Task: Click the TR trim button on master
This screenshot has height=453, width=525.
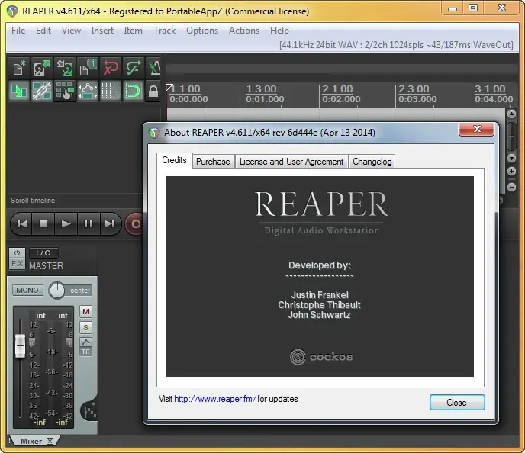Action: pyautogui.click(x=85, y=352)
